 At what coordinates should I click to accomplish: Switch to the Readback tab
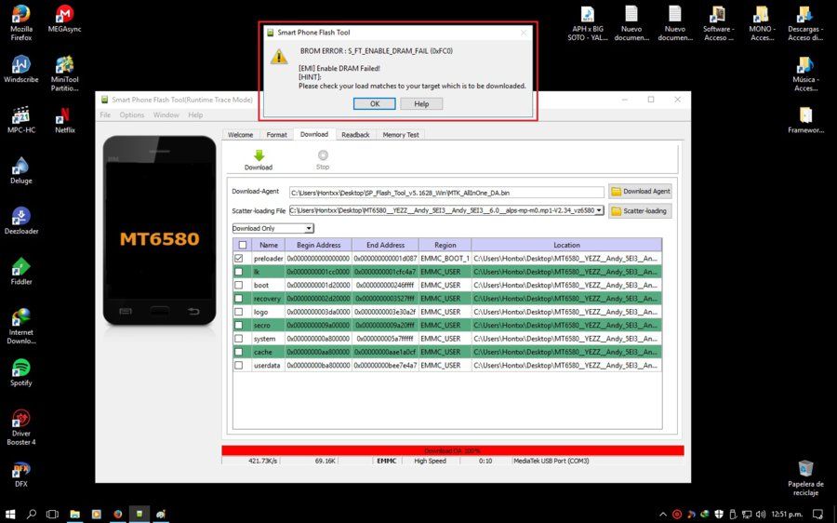[355, 135]
